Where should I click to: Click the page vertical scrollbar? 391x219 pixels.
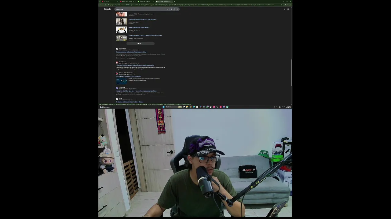292,73
